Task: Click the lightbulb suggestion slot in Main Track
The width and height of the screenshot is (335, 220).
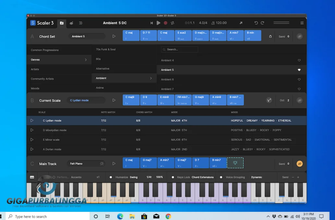Action: click(x=235, y=163)
